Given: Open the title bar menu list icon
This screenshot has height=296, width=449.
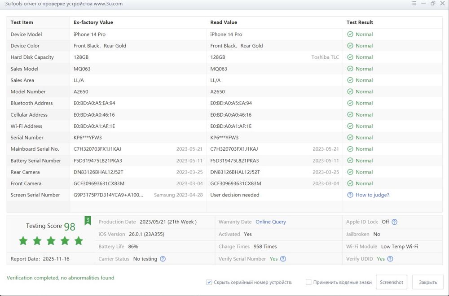Looking at the screenshot, I should click(414, 4).
